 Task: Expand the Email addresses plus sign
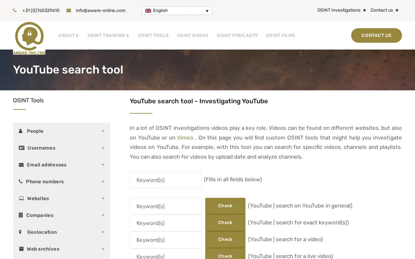point(103,165)
